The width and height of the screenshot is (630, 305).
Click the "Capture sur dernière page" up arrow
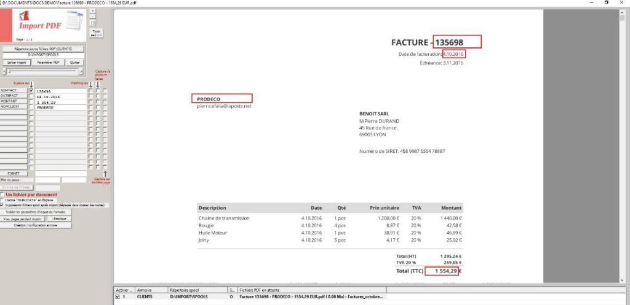click(105, 174)
